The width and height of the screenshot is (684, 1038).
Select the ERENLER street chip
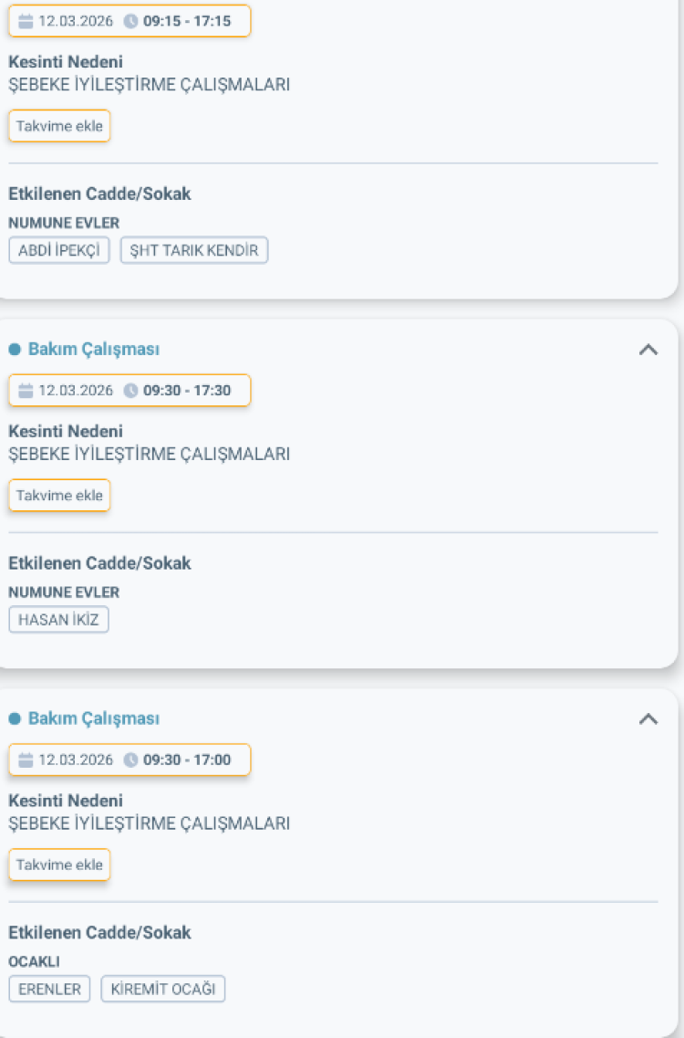[x=49, y=989]
